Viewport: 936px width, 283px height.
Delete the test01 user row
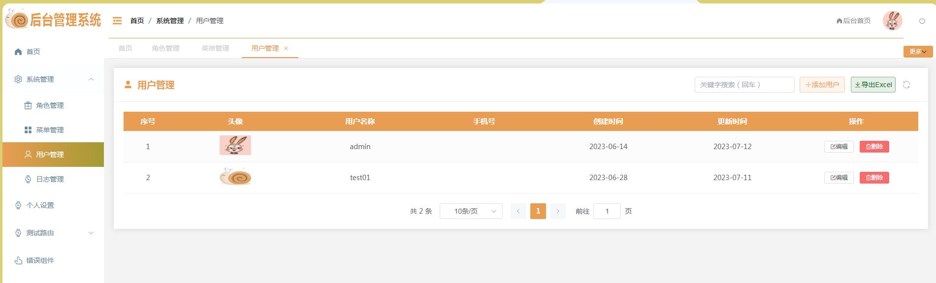point(874,178)
